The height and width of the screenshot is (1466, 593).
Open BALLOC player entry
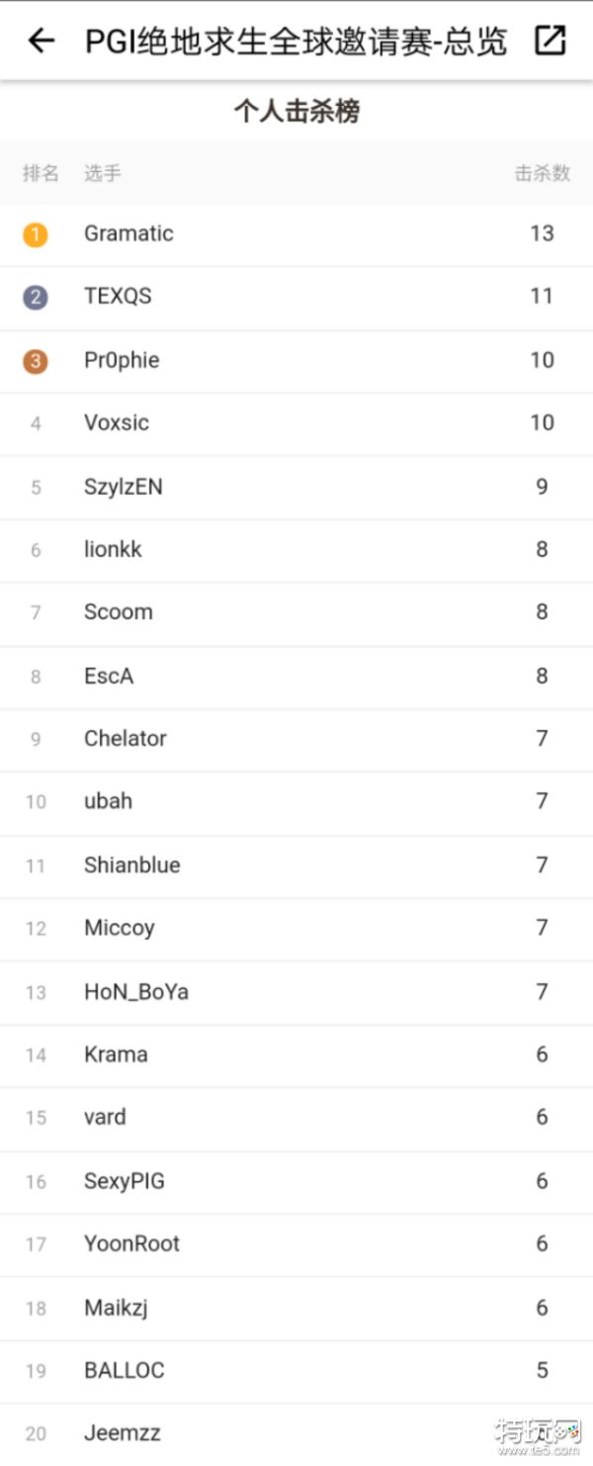(125, 1371)
